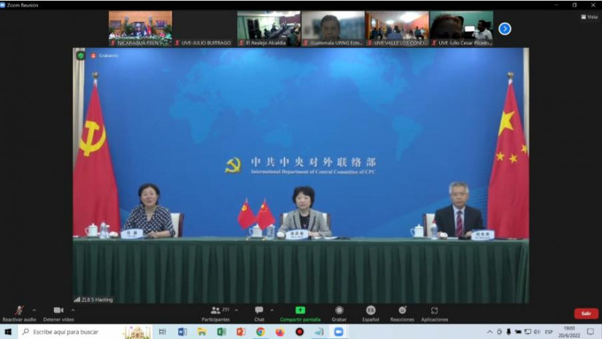Click the ZLB 5 Haoting speaker name label
This screenshot has width=602, height=339.
pyautogui.click(x=93, y=300)
